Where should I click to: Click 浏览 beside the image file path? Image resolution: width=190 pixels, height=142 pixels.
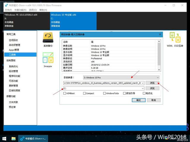[x=152, y=83]
